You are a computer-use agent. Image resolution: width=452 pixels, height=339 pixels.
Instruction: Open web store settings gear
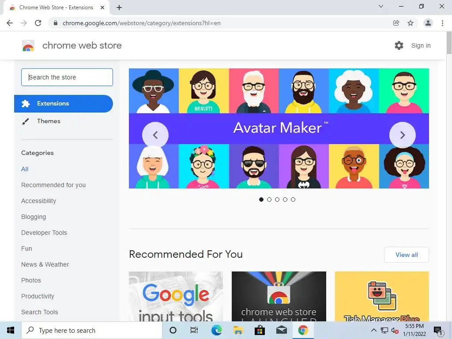(x=399, y=45)
